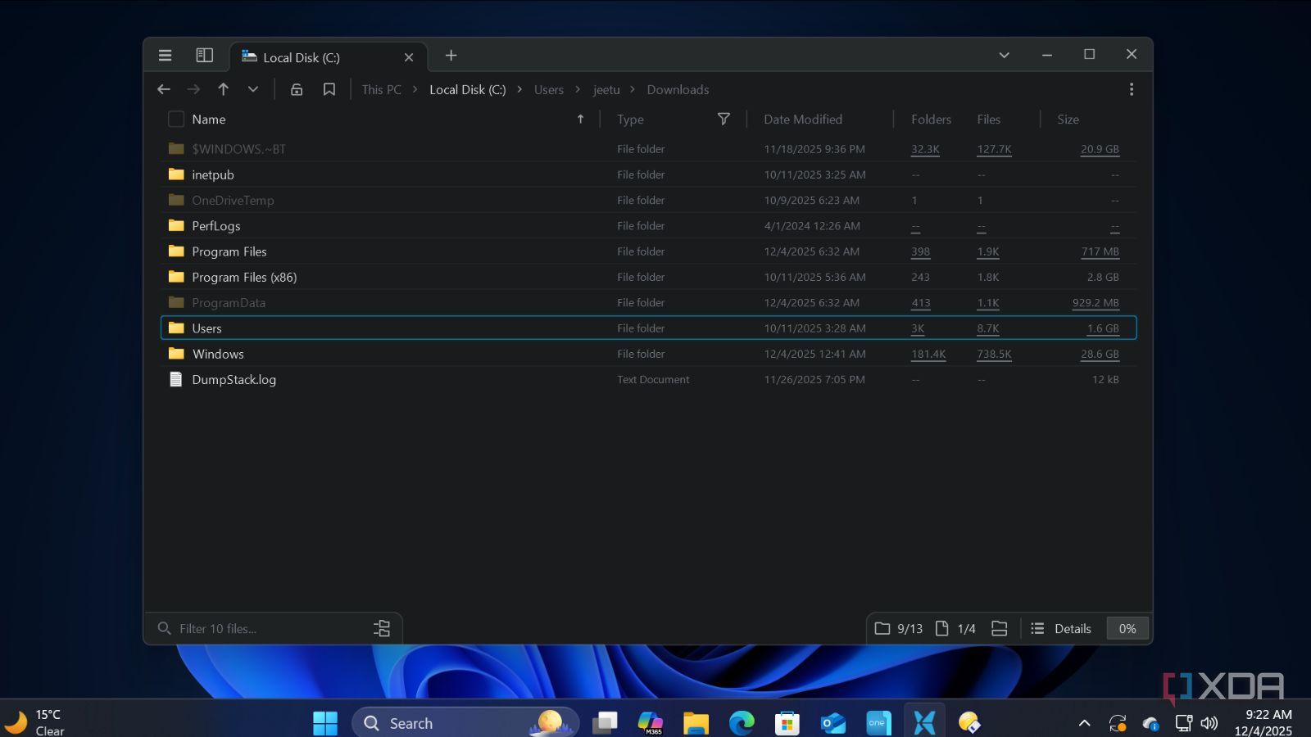The height and width of the screenshot is (737, 1311).
Task: Go to Downloads breadcrumb segment
Action: point(678,90)
